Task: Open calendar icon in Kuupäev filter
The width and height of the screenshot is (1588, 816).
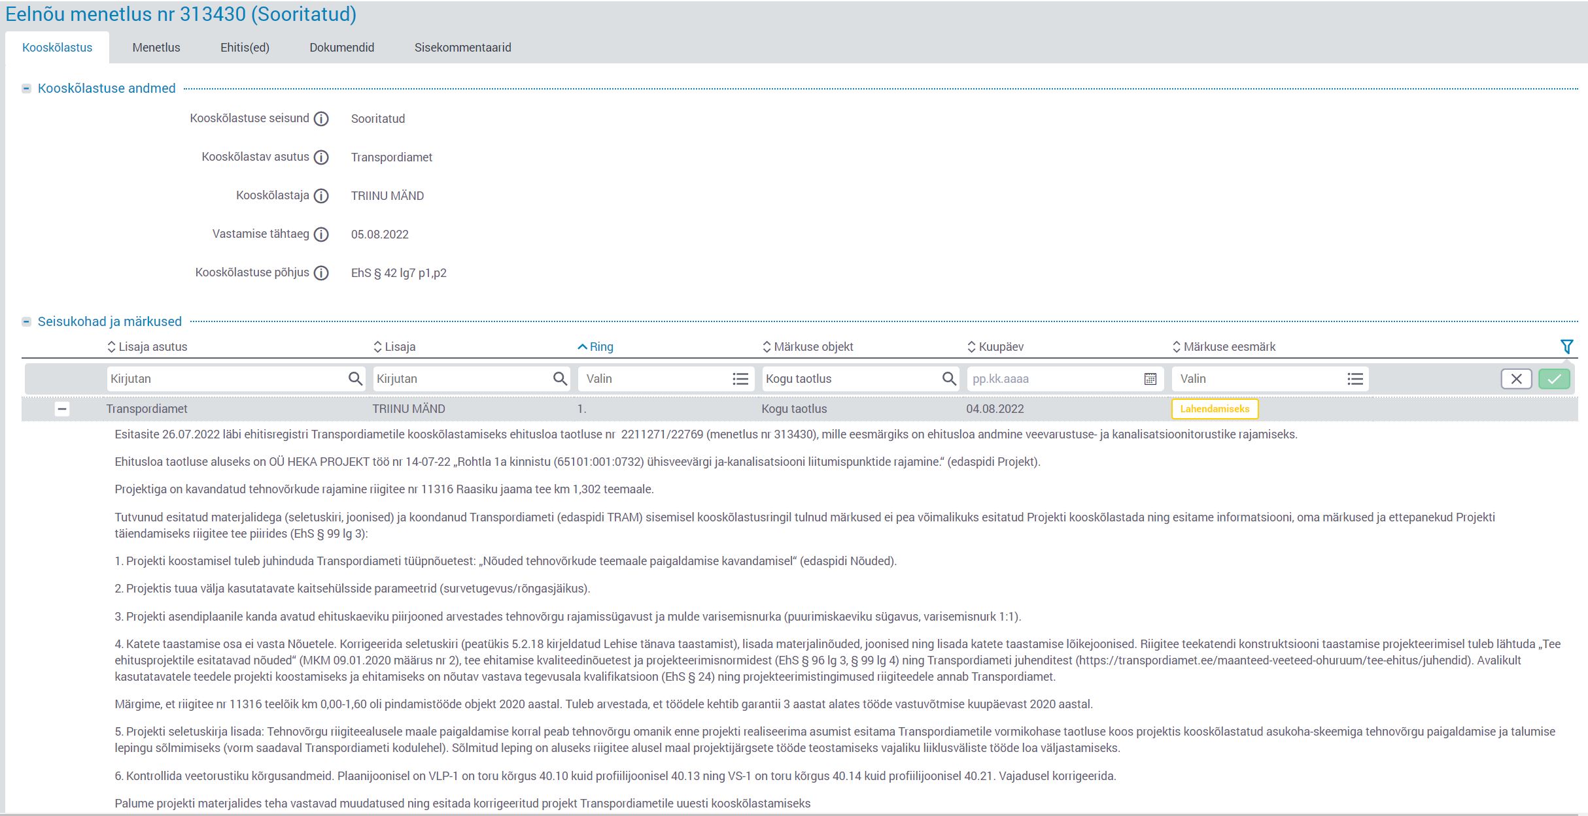Action: coord(1150,379)
